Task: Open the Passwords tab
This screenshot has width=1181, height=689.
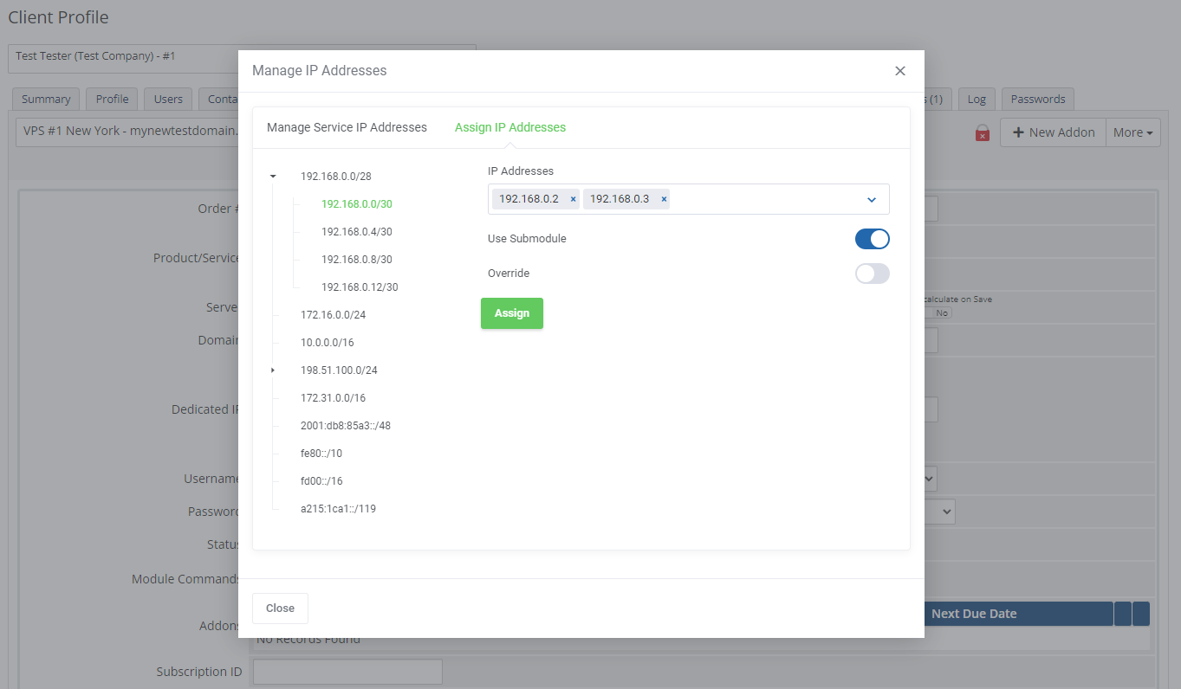Action: [x=1037, y=99]
